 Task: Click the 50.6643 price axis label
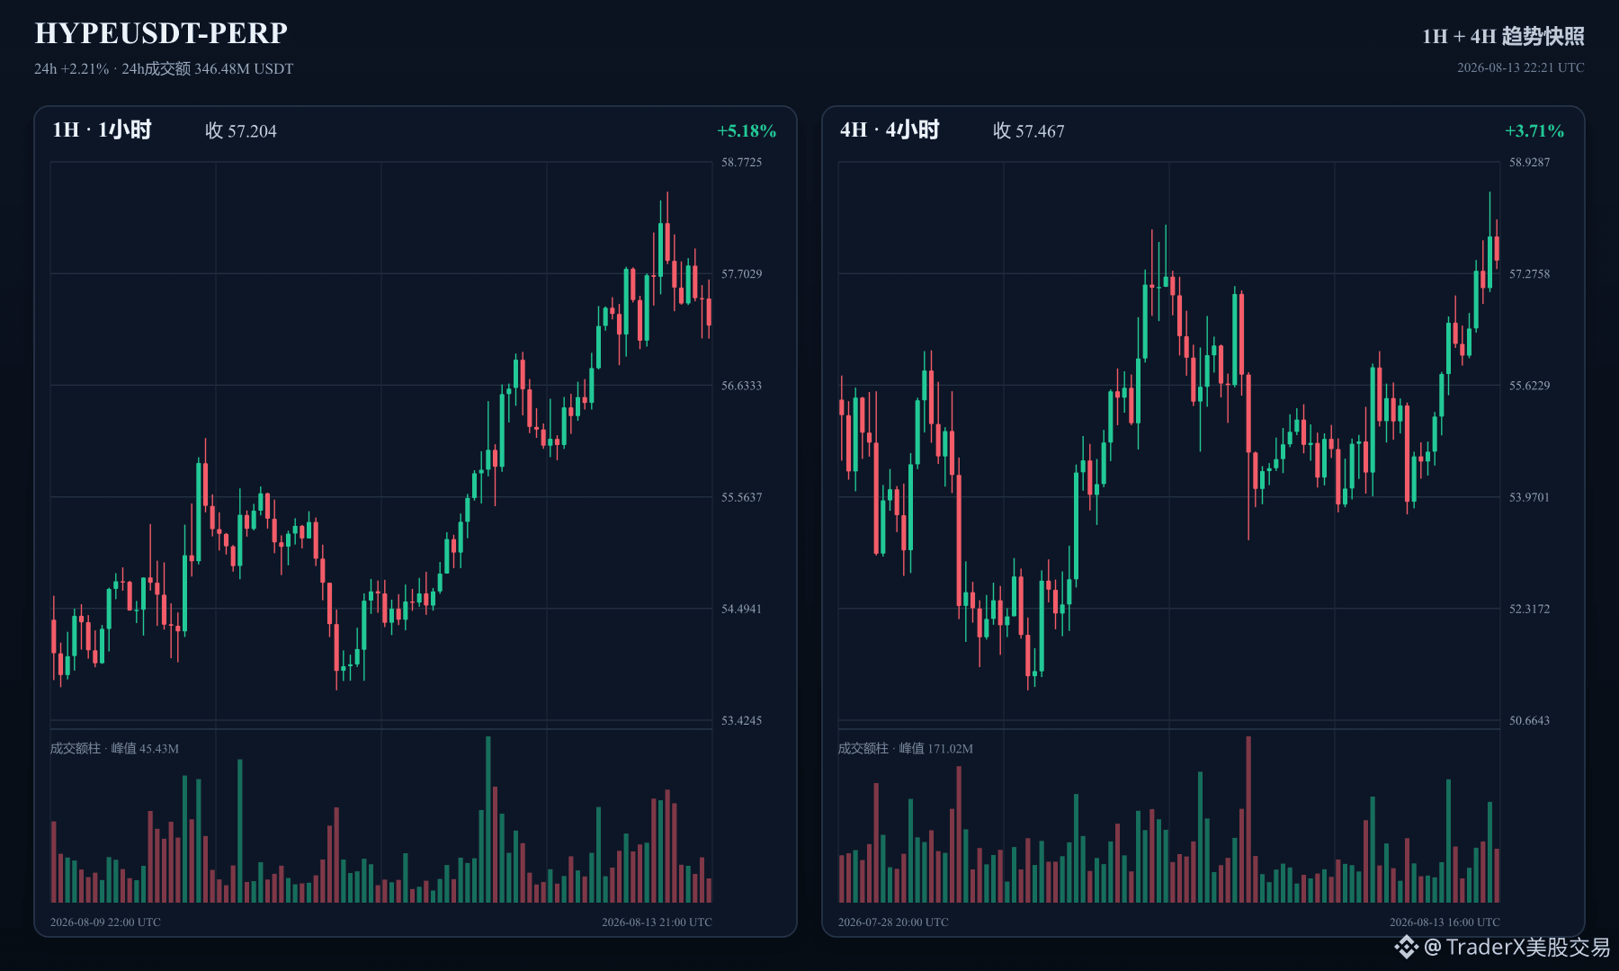[x=1529, y=720]
